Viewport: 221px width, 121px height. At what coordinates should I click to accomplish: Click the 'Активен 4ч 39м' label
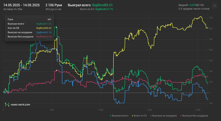point(13,9)
